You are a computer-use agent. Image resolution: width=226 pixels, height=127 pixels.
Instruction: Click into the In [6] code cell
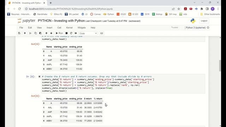pyautogui.click(x=123, y=84)
